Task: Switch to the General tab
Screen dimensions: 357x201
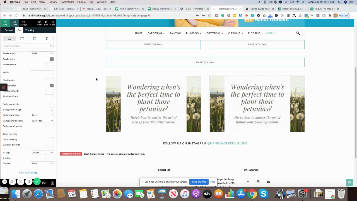Action: [9, 30]
